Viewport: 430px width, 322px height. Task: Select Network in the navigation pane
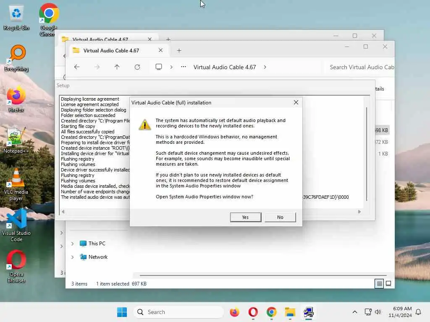(94, 257)
